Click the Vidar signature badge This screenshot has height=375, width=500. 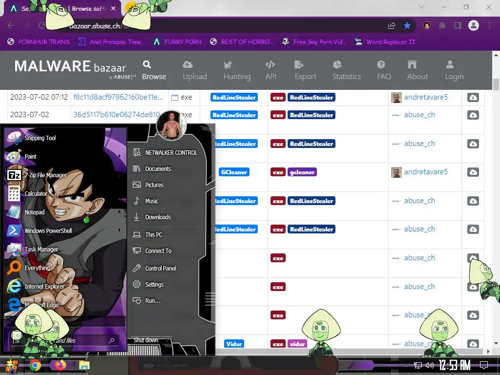234,344
